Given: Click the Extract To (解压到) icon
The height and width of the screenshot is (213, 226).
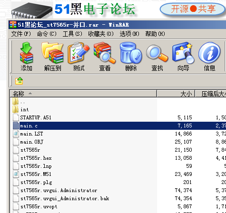Looking at the screenshot, I should 52,53.
